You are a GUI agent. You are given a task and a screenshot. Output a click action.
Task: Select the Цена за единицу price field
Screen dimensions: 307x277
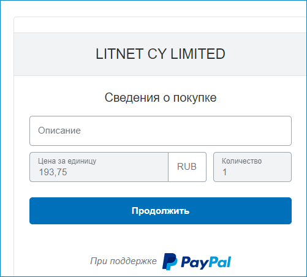pos(99,167)
